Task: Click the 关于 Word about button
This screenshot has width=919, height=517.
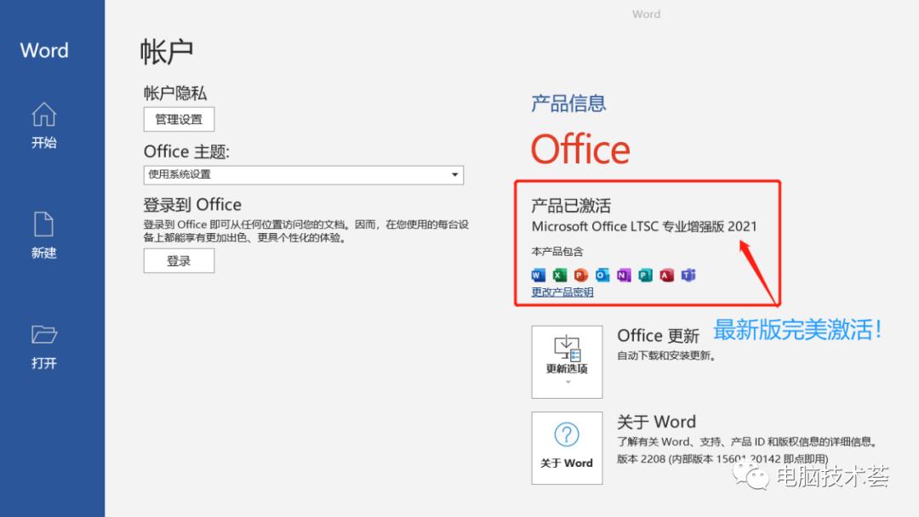Action: click(x=567, y=448)
